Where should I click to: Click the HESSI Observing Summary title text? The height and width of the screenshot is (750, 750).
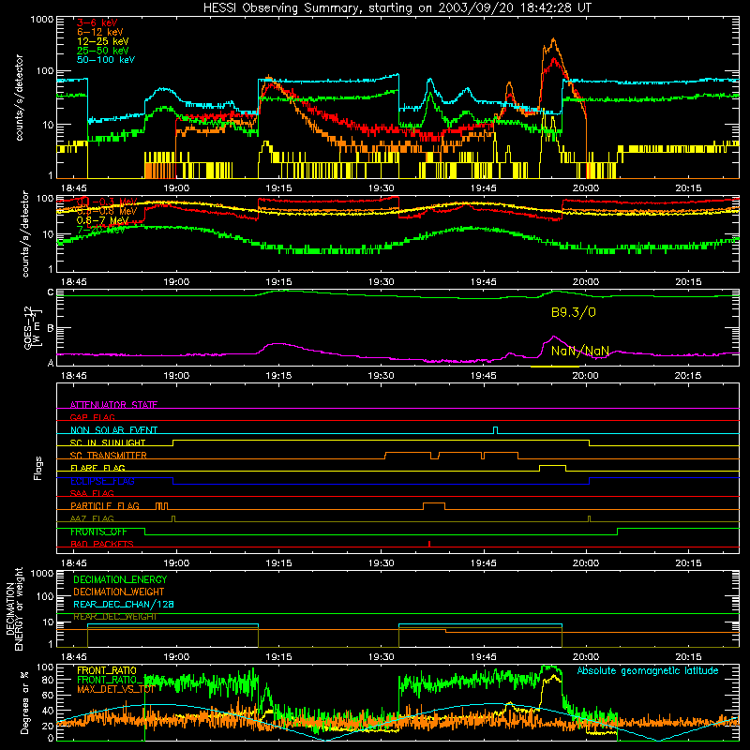coord(397,8)
